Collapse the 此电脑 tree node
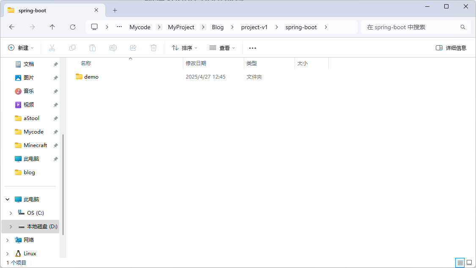Screen dimensions: 476x268 pos(8,199)
